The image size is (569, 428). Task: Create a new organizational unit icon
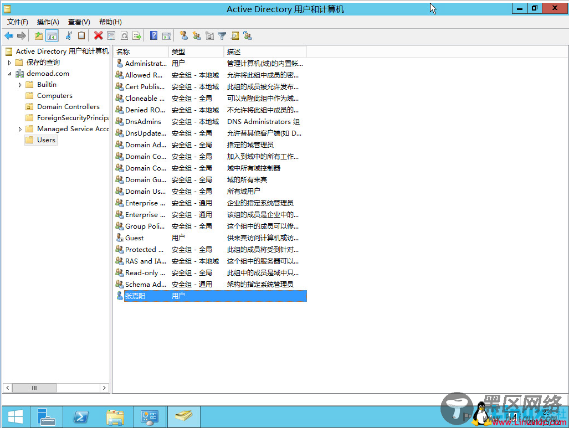tap(209, 35)
